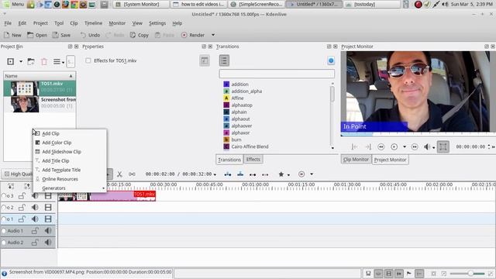Select the radio target for Audio 1 track
Viewport: 496px width, 279px height.
coord(4,231)
